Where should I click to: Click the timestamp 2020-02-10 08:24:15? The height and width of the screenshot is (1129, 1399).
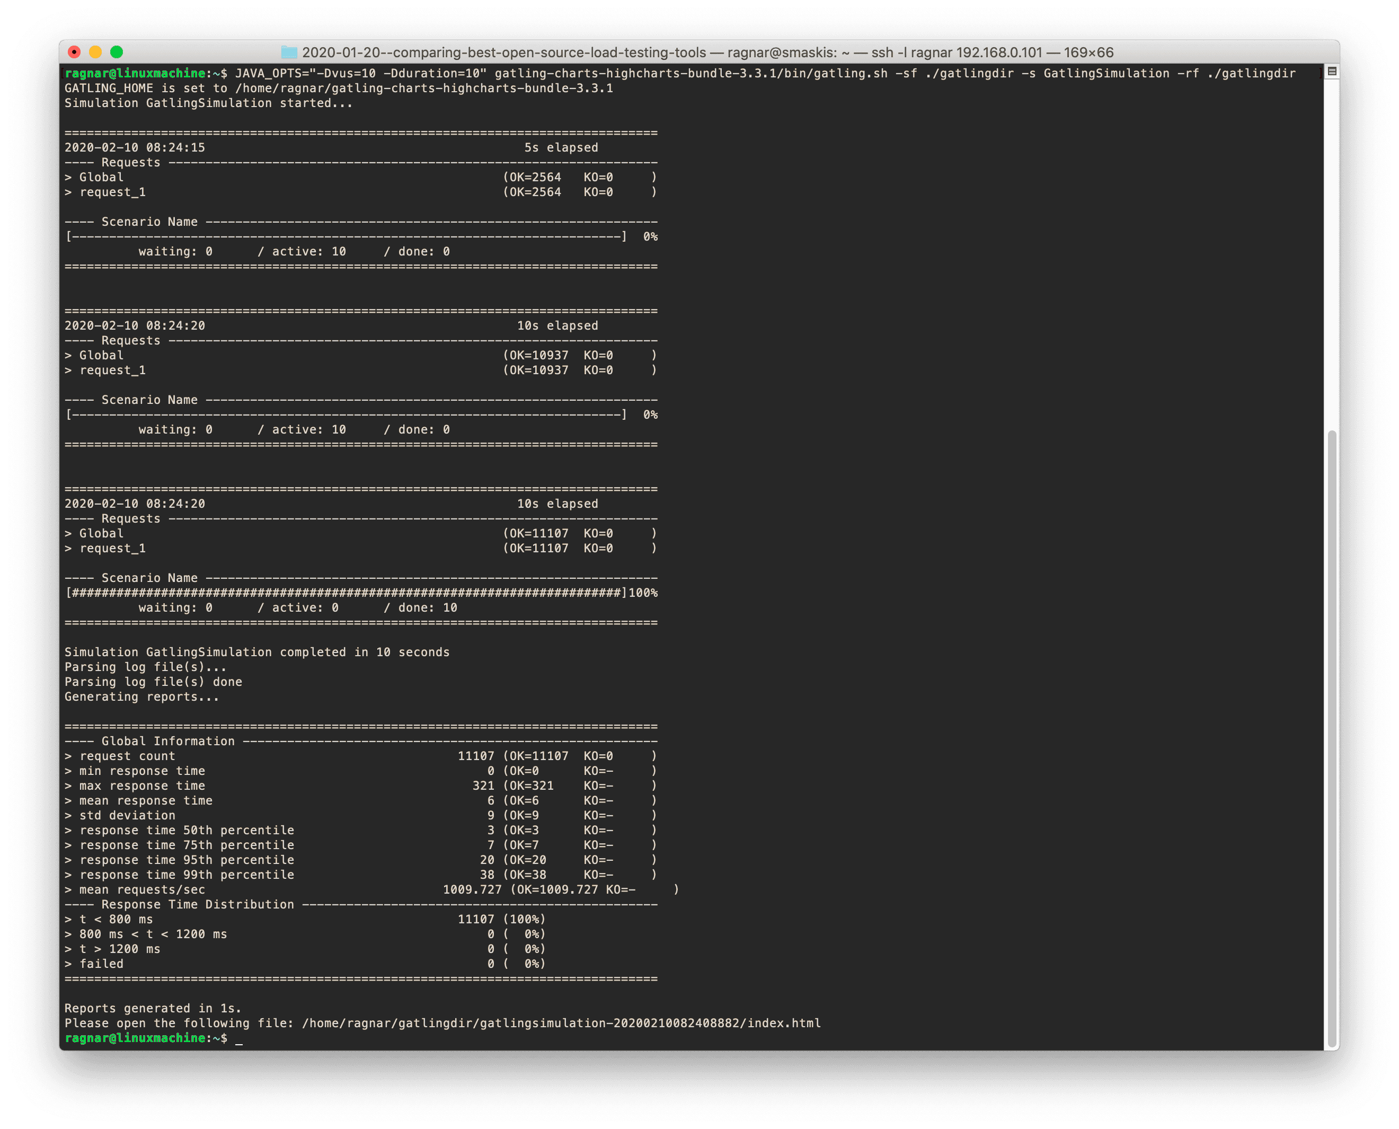(135, 147)
